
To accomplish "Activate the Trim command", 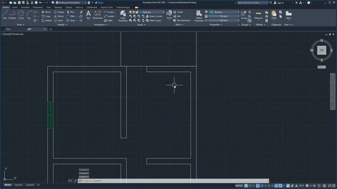I will 71,12.
